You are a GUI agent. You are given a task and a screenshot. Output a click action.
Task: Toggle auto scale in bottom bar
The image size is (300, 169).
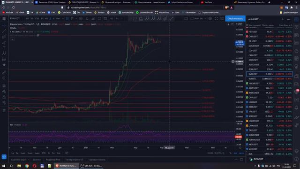tap(241, 153)
